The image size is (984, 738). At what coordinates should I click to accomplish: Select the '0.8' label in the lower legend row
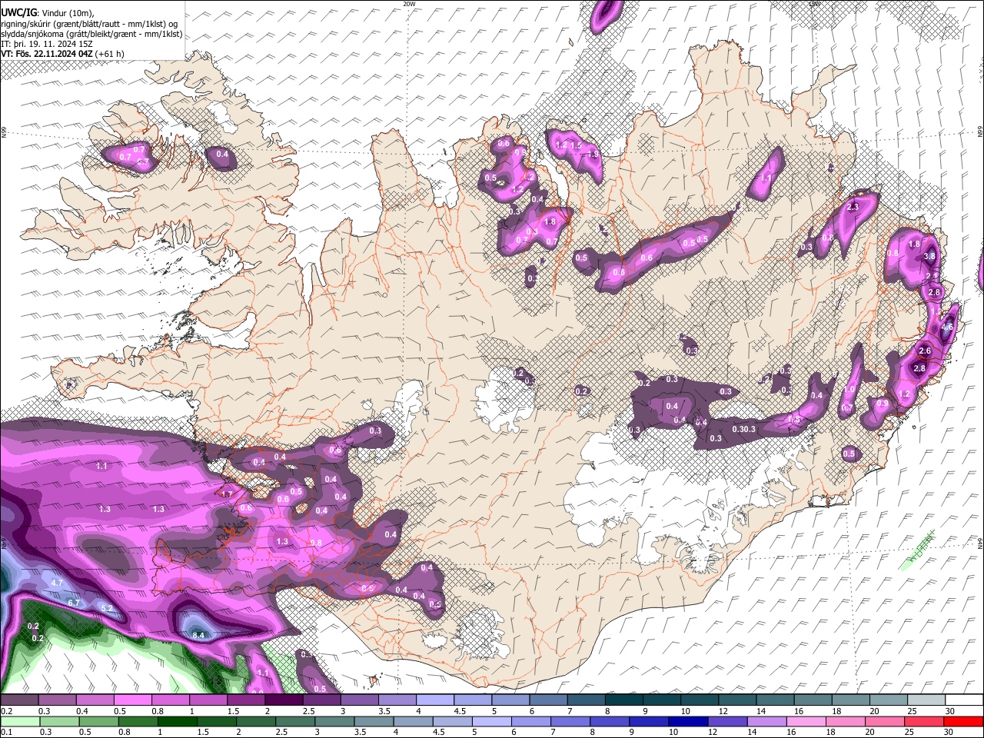pos(124,732)
